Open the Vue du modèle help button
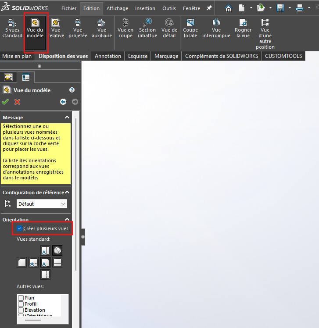The width and height of the screenshot is (319, 328). (x=72, y=90)
